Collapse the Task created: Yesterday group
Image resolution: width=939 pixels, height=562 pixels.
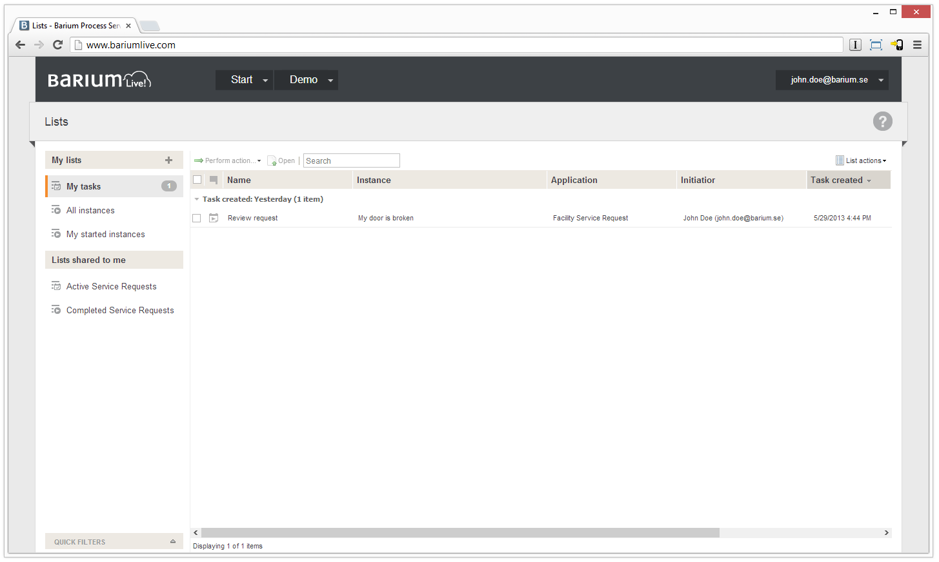click(x=197, y=199)
